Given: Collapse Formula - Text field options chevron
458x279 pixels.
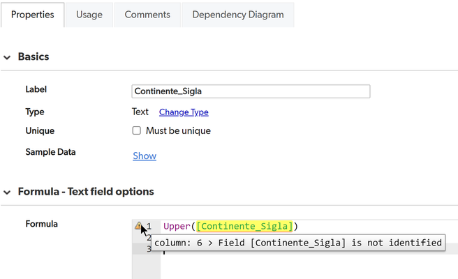Looking at the screenshot, I should pos(7,193).
